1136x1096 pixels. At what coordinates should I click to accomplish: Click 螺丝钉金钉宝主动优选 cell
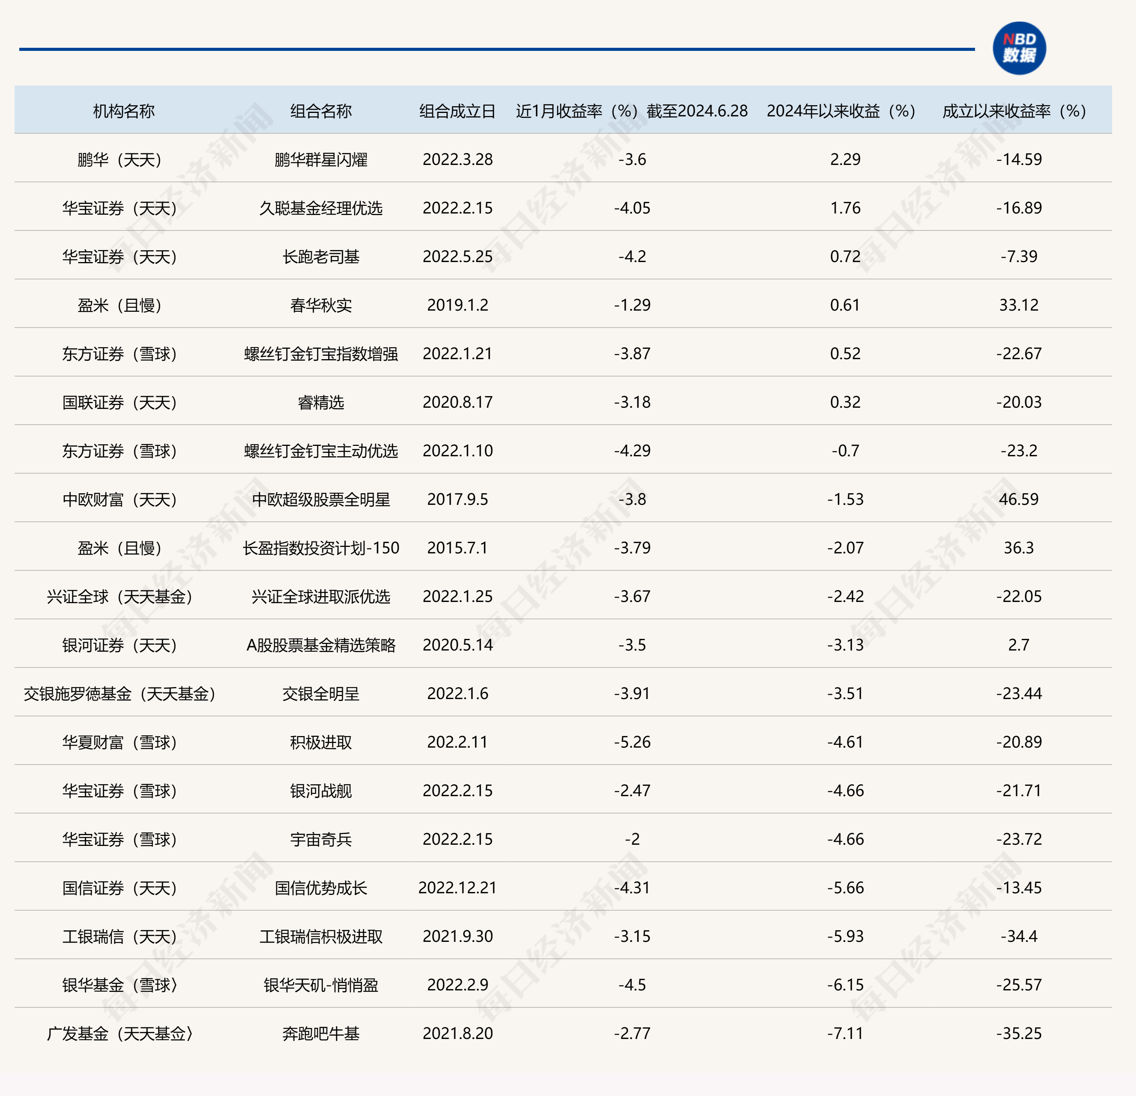321,451
